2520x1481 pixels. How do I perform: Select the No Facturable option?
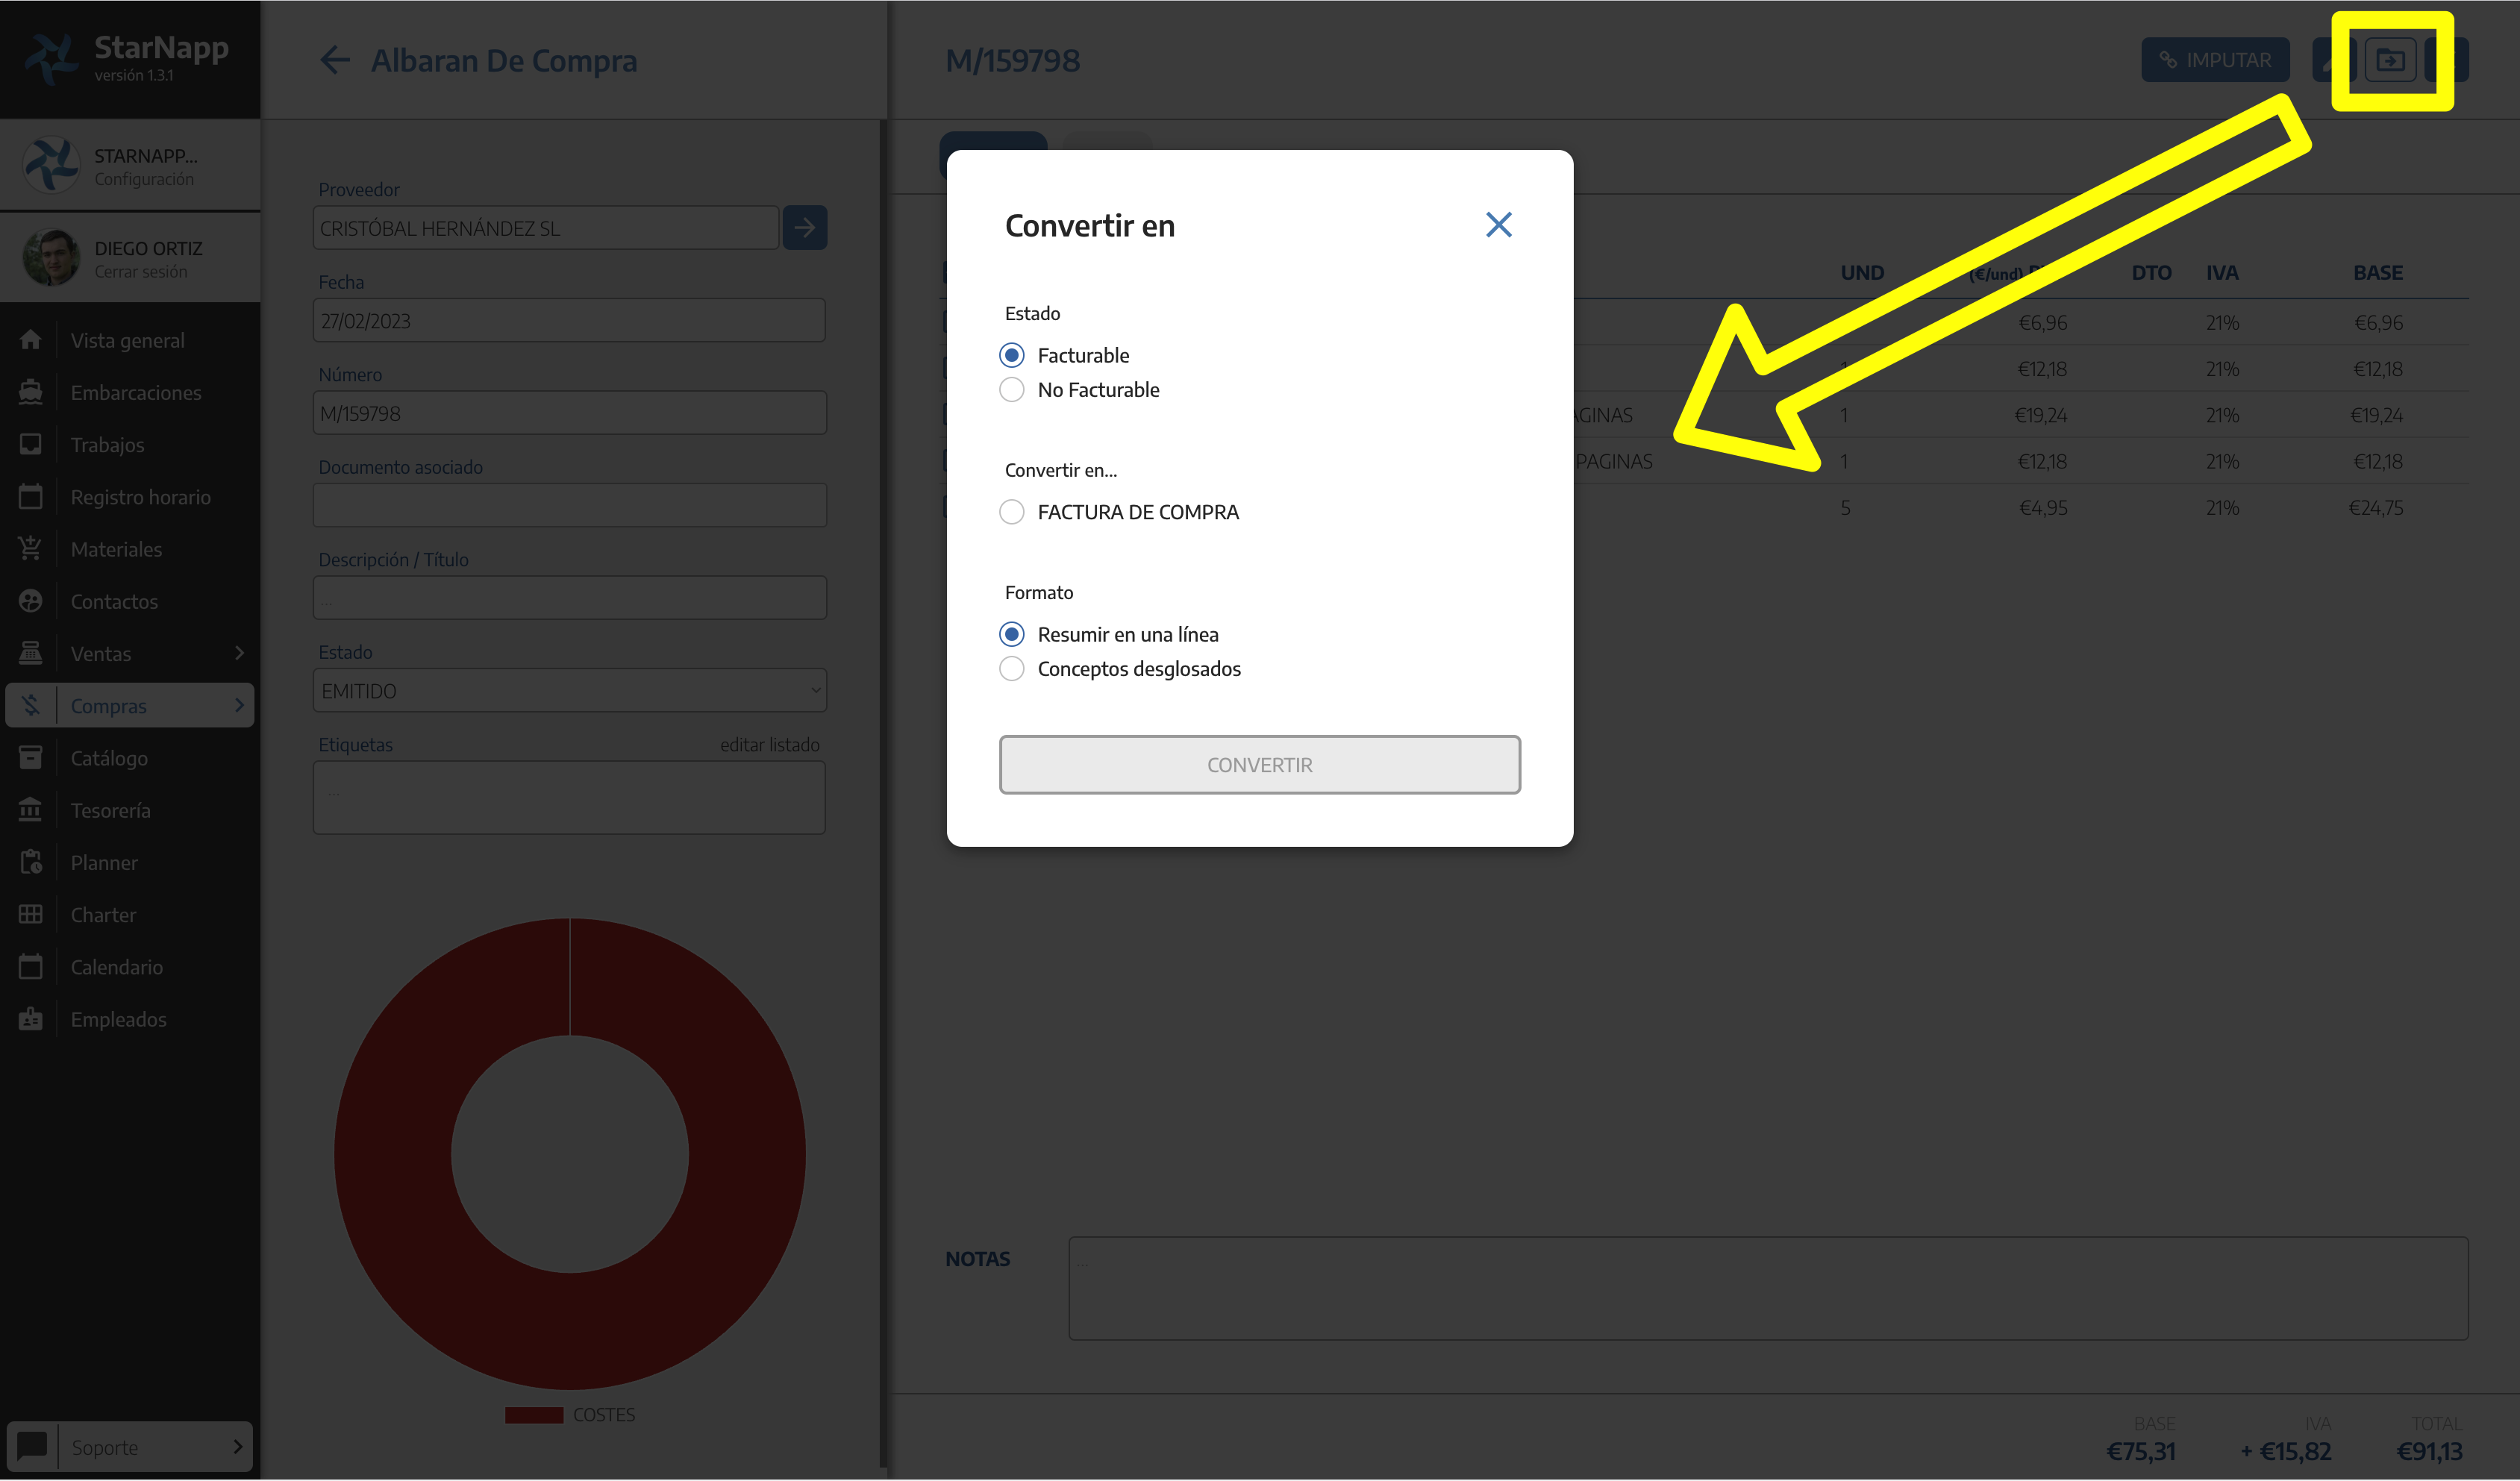[1012, 390]
